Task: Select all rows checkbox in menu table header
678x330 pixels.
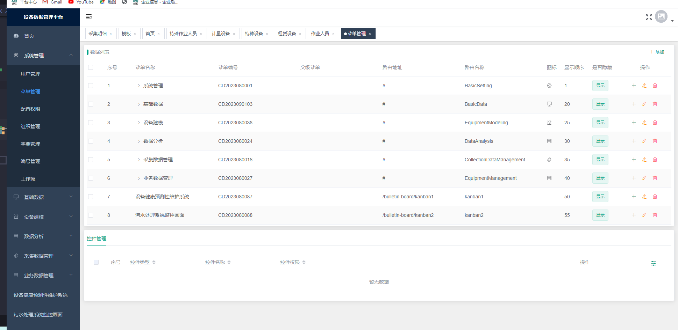Action: point(91,67)
